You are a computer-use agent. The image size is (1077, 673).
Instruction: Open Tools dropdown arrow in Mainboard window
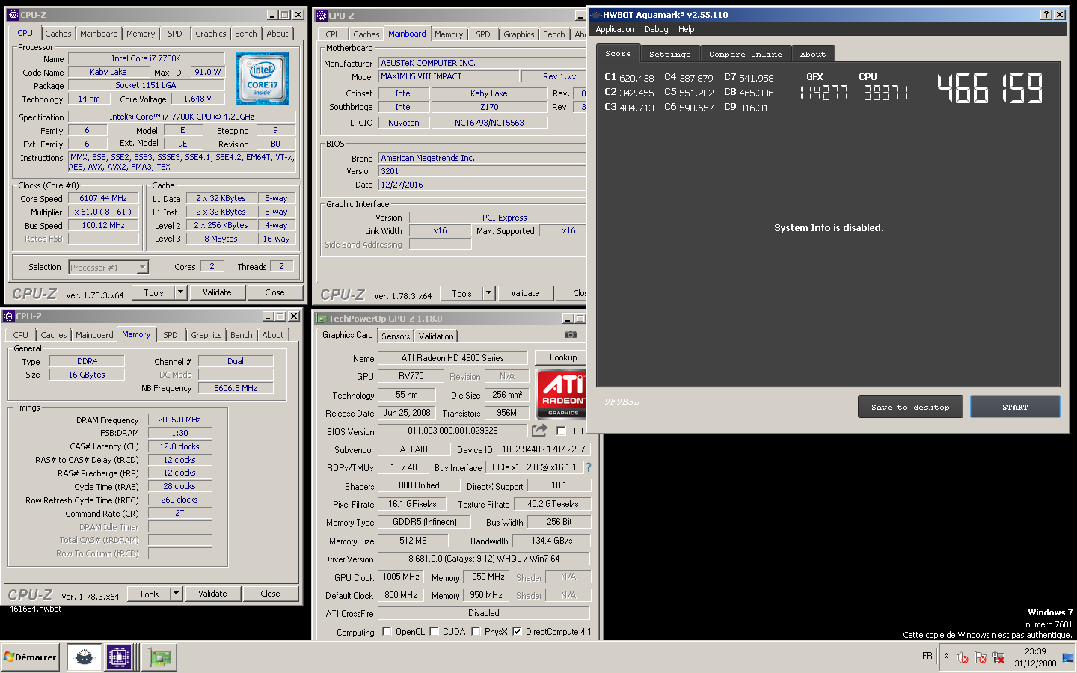coord(488,293)
